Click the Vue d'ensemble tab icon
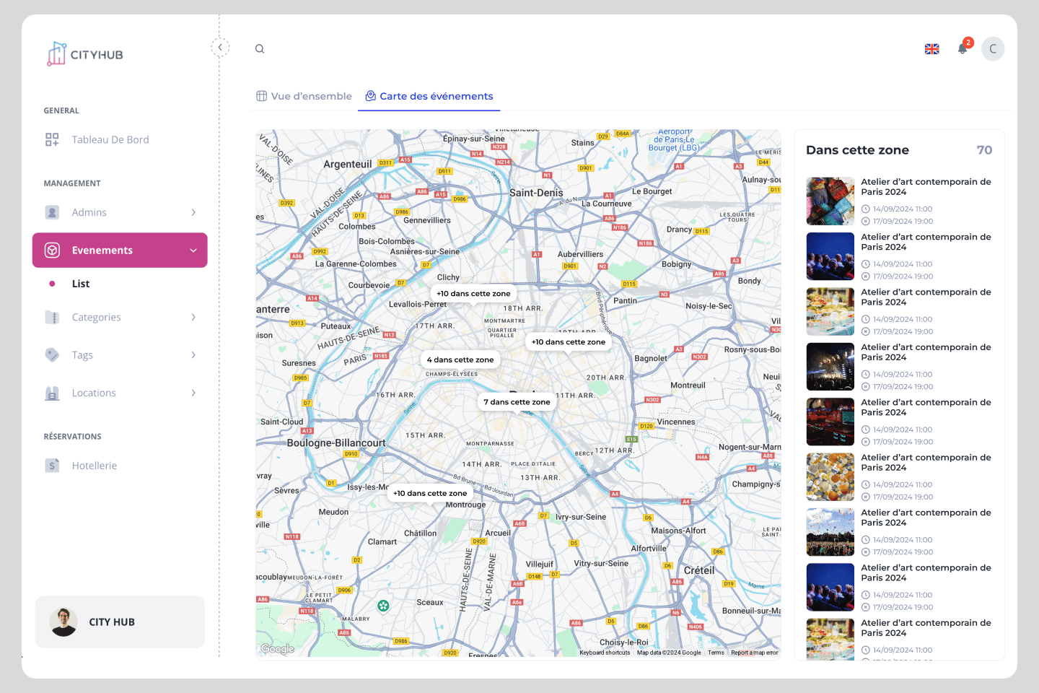Screen dimensions: 1039x693 262,96
